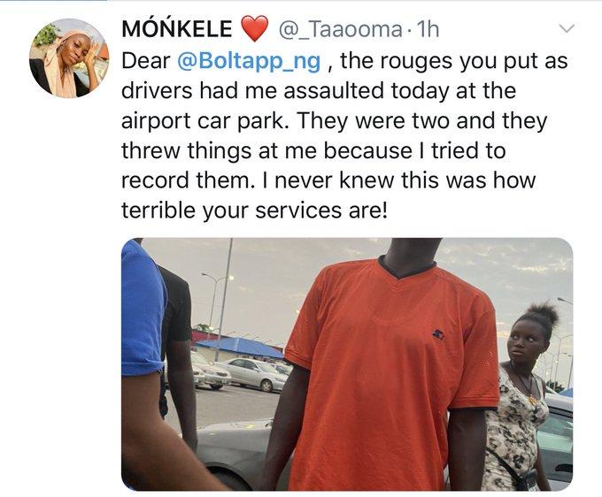Open the @_Taaooma handle profile
The image size is (602, 497).
click(x=340, y=30)
